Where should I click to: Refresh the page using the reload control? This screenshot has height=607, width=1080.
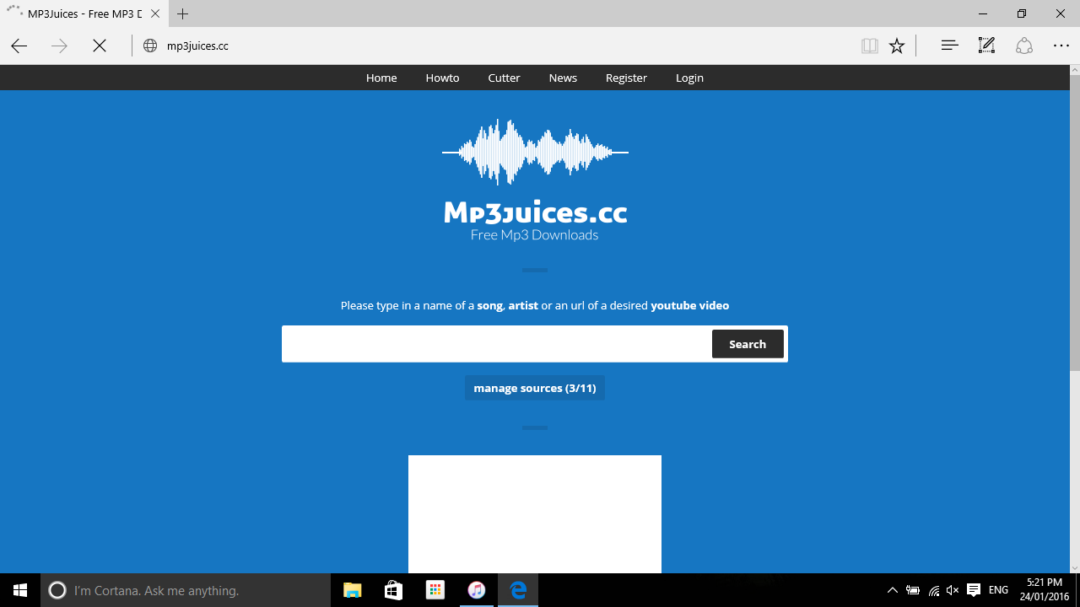point(99,46)
